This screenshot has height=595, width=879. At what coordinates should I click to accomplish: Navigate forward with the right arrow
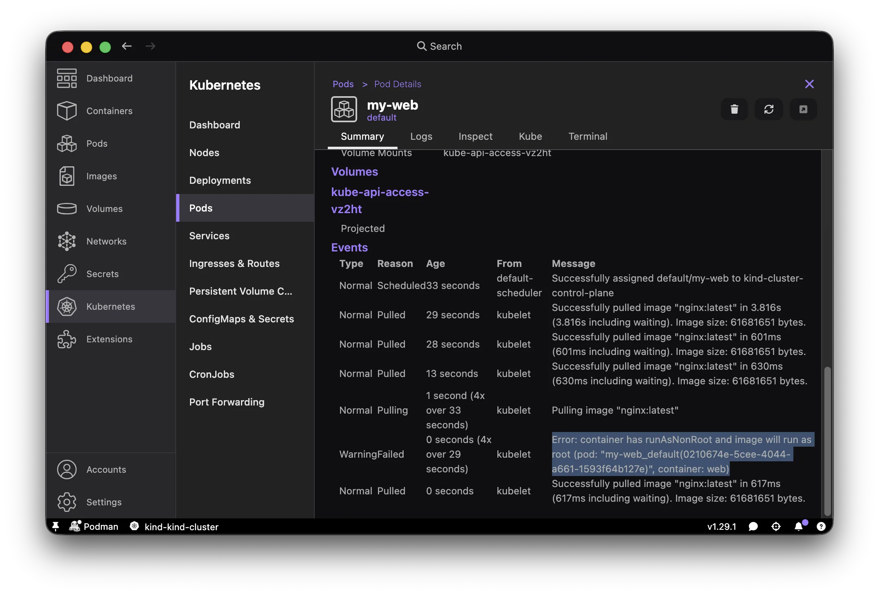click(150, 46)
